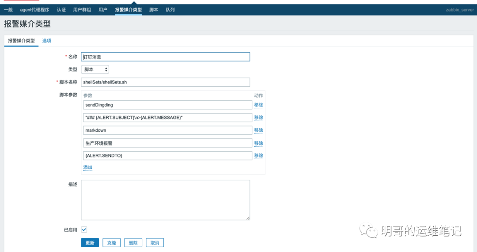The height and width of the screenshot is (252, 477).
Task: Switch to the 选项 tab
Action: click(46, 41)
